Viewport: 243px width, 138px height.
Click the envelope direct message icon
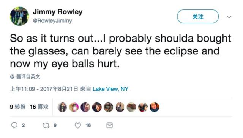tap(110, 126)
